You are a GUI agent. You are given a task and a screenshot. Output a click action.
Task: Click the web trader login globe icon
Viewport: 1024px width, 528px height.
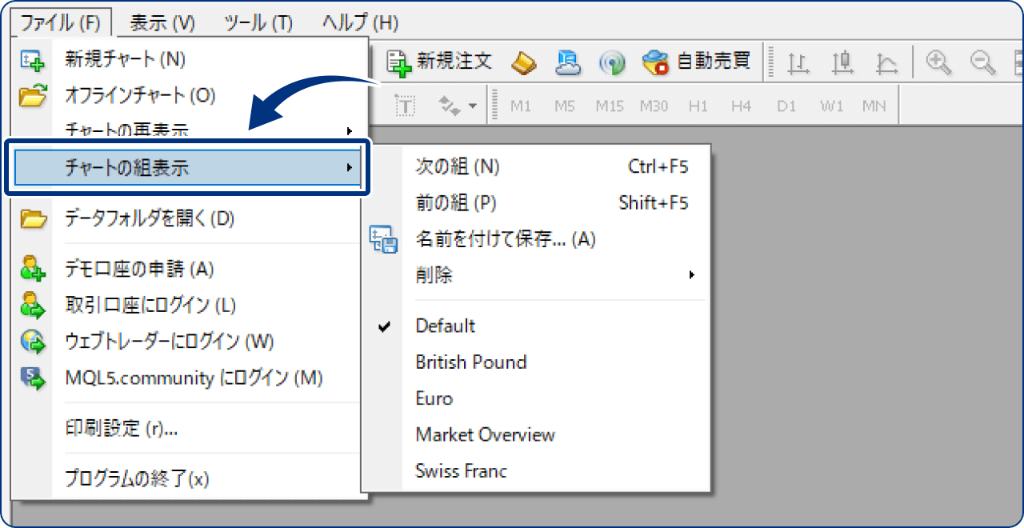click(x=33, y=342)
